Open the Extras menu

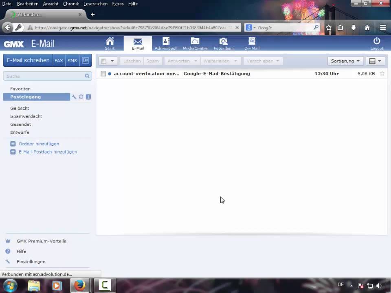click(118, 4)
